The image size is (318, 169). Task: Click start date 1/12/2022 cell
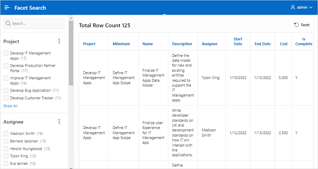coord(238,133)
